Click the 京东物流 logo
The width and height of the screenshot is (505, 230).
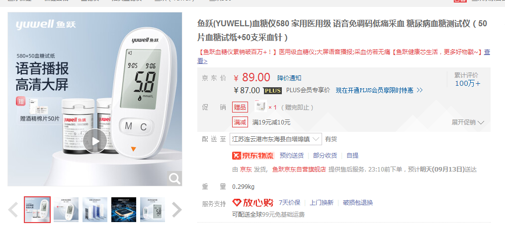253,156
